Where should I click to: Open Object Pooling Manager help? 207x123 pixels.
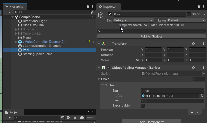click(193, 68)
